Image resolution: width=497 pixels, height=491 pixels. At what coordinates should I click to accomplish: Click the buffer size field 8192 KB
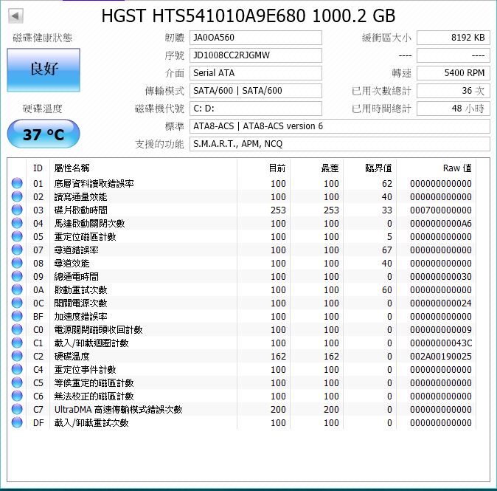coord(453,38)
